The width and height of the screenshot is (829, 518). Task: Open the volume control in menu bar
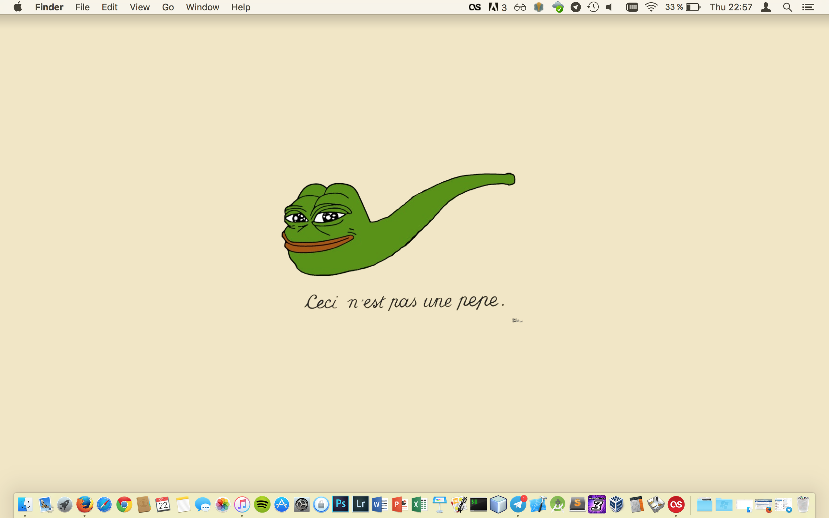tap(609, 7)
